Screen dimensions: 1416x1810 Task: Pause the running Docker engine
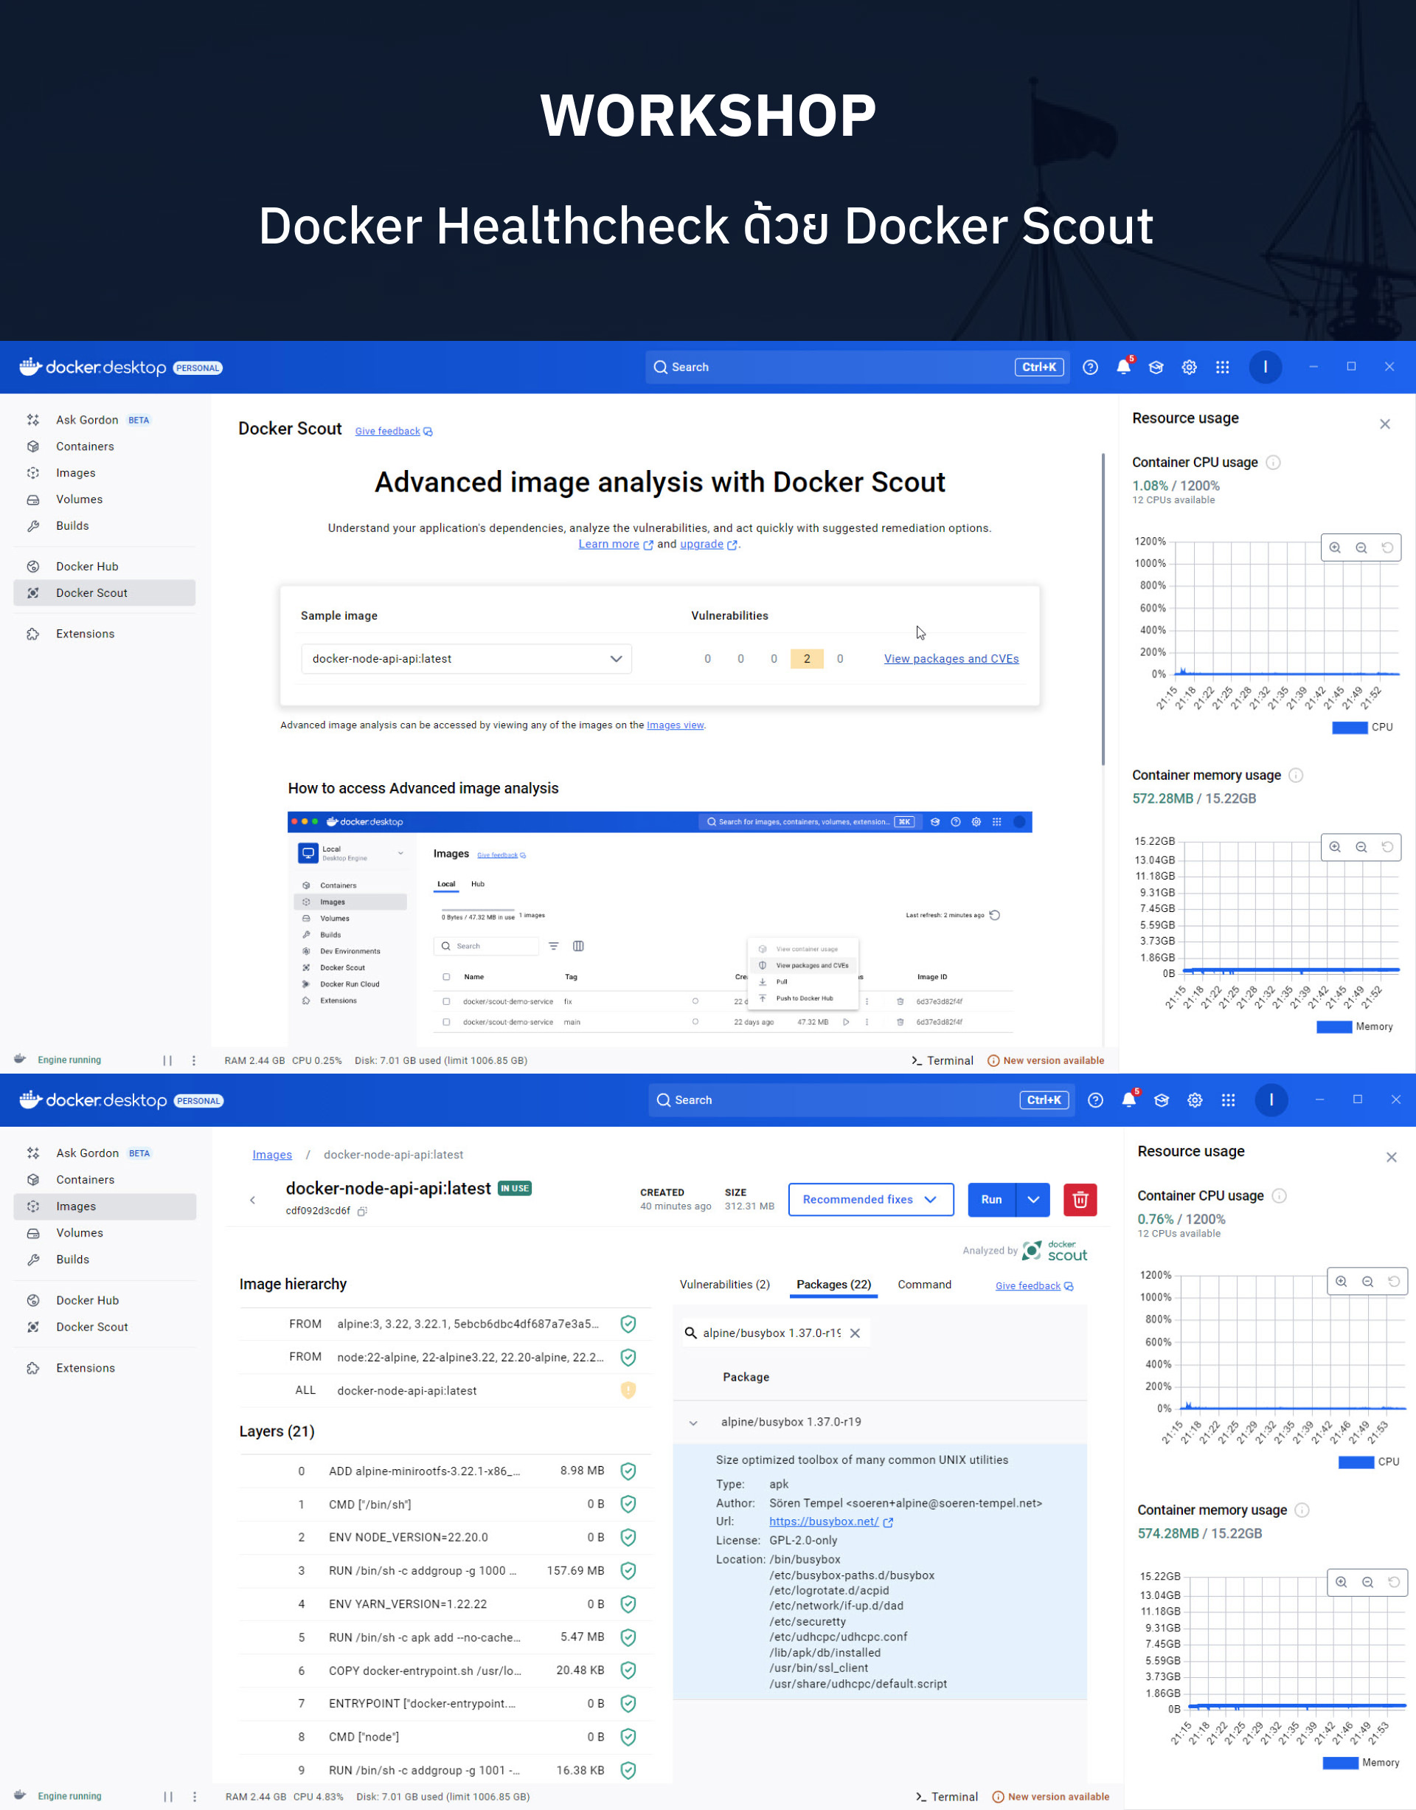tap(167, 1060)
